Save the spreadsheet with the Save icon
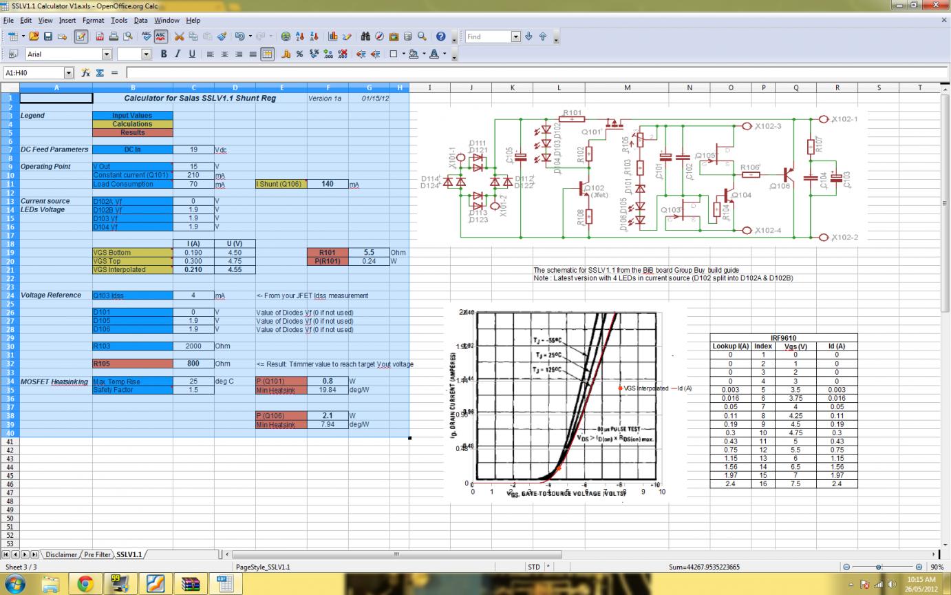 [x=49, y=36]
